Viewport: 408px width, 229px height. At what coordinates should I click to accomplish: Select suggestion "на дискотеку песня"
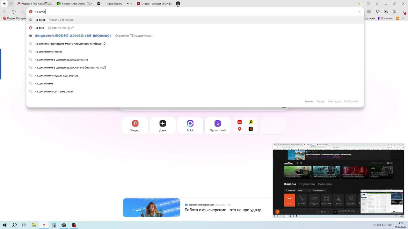click(x=195, y=52)
